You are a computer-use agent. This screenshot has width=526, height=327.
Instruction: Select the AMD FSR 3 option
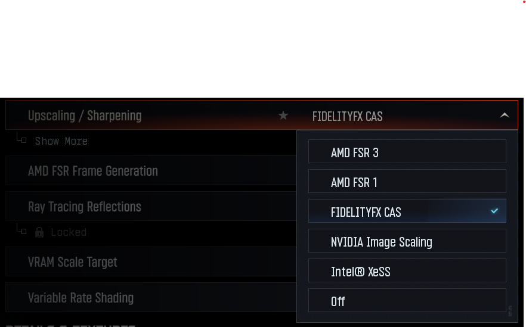[407, 152]
